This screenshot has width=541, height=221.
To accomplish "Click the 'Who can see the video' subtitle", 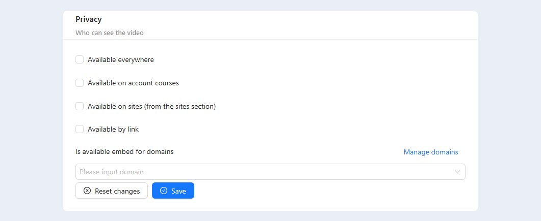I will [110, 33].
